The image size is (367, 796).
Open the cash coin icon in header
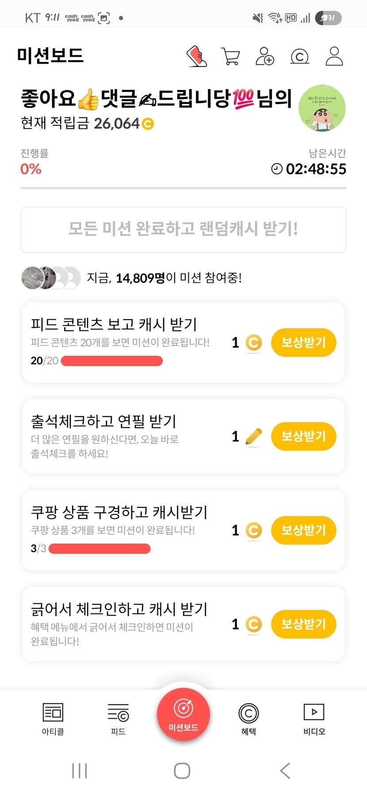click(x=299, y=57)
